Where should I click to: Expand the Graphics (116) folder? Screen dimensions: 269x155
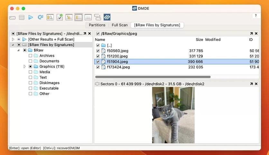[25, 67]
